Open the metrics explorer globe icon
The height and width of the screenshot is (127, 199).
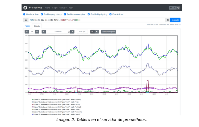[x=168, y=20]
